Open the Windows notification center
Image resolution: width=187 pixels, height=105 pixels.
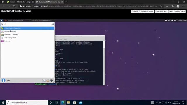pyautogui.click(x=183, y=102)
